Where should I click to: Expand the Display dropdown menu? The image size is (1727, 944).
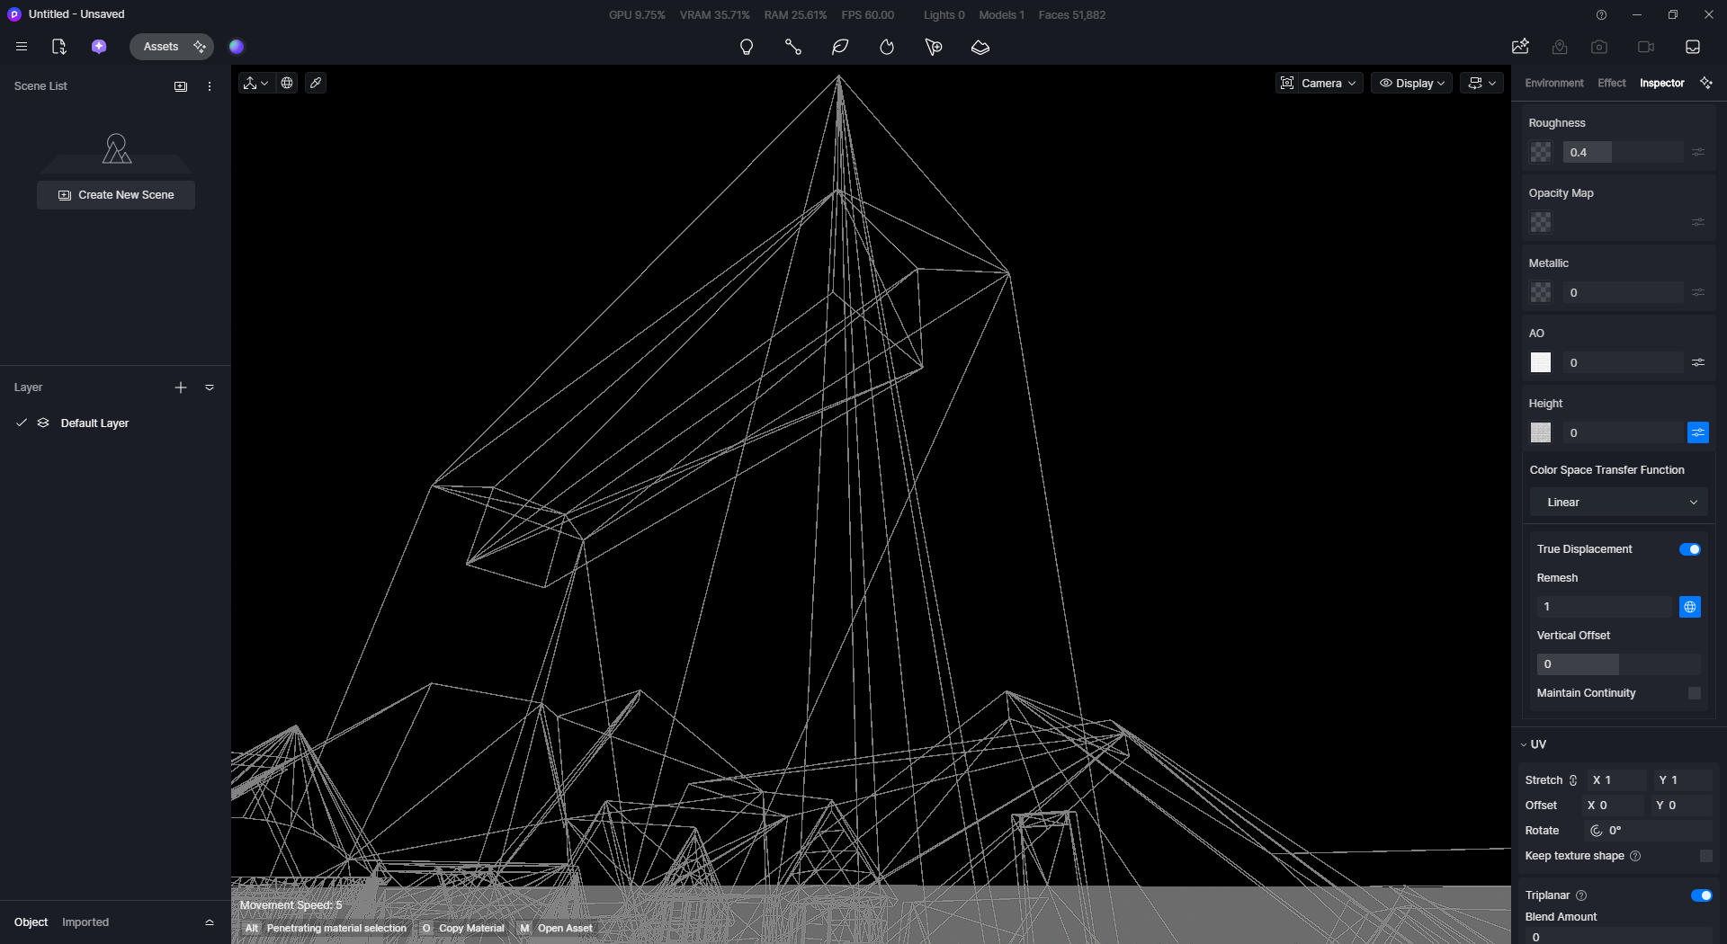1411,83
